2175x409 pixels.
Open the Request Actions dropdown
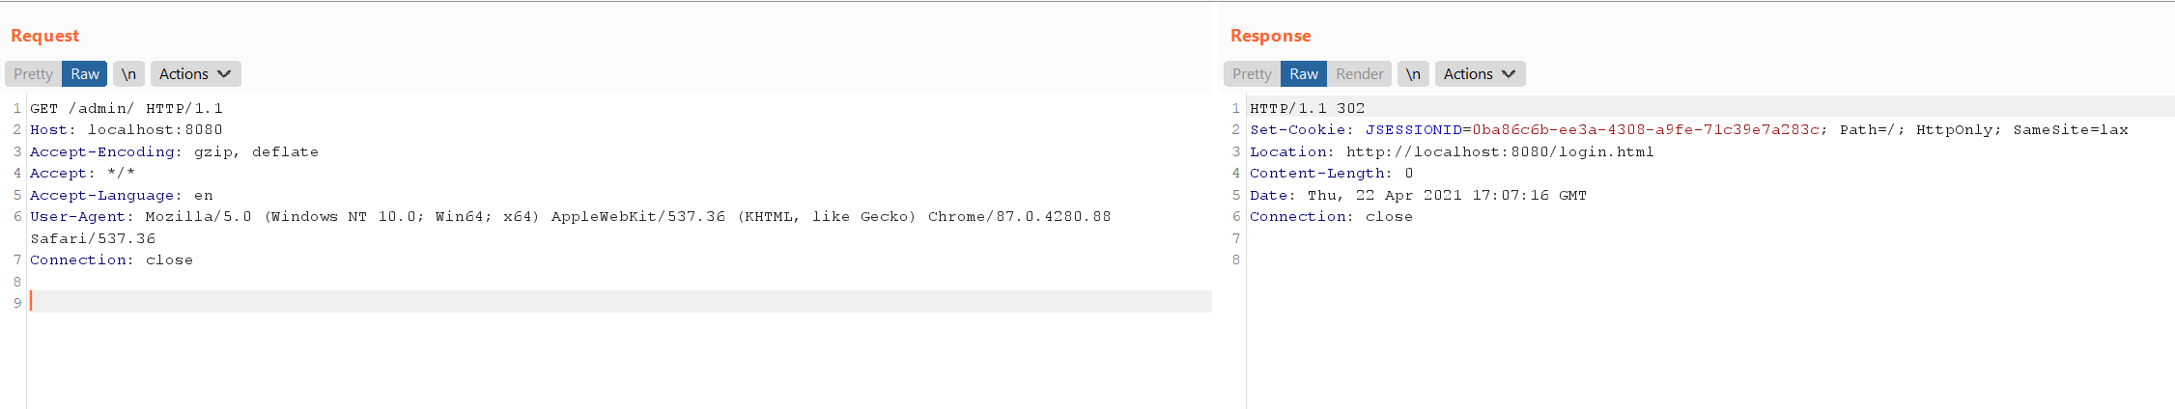tap(195, 74)
